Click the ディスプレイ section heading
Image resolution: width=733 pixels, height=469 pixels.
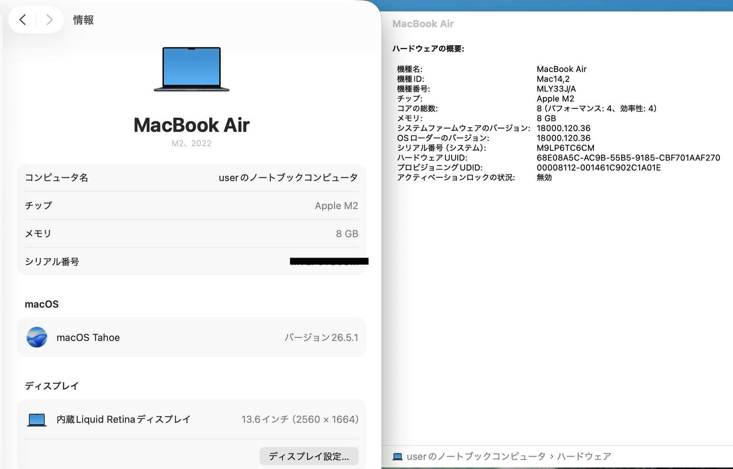tap(52, 386)
